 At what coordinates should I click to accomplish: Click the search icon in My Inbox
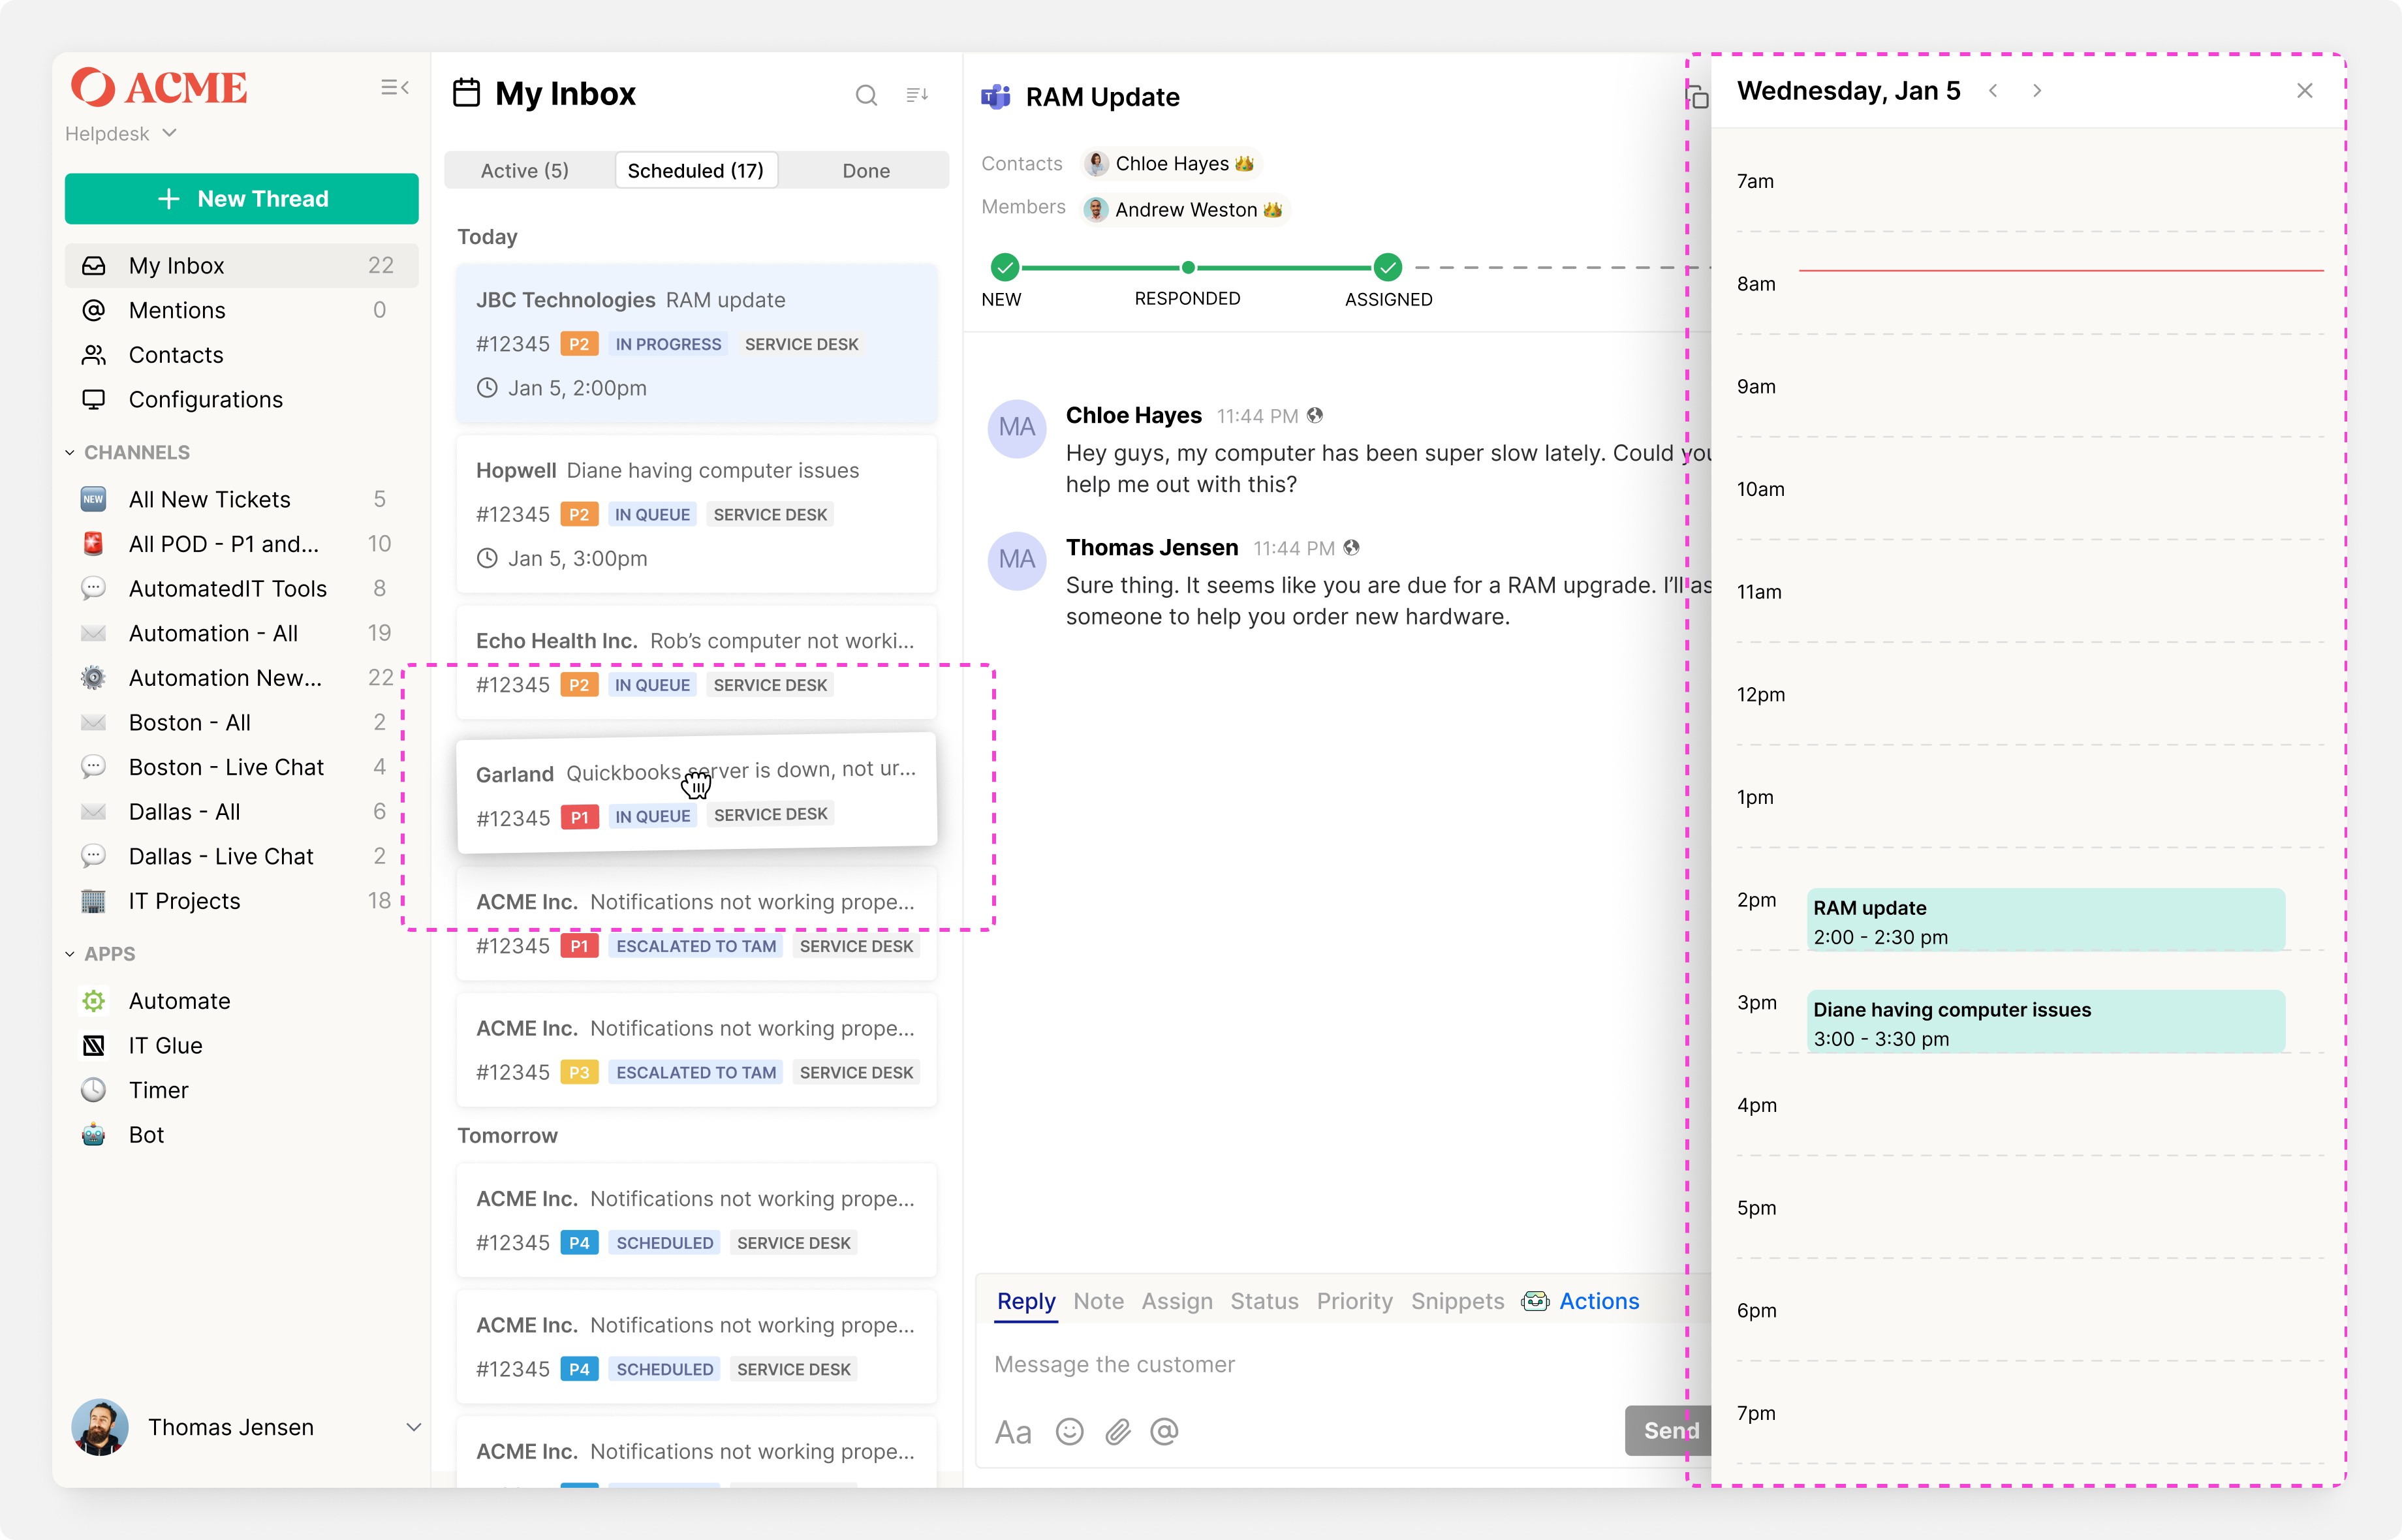tap(866, 95)
